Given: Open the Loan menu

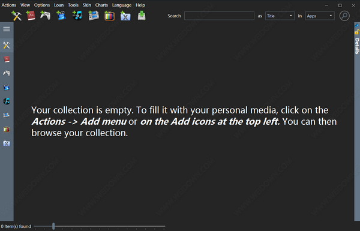Looking at the screenshot, I should point(59,5).
